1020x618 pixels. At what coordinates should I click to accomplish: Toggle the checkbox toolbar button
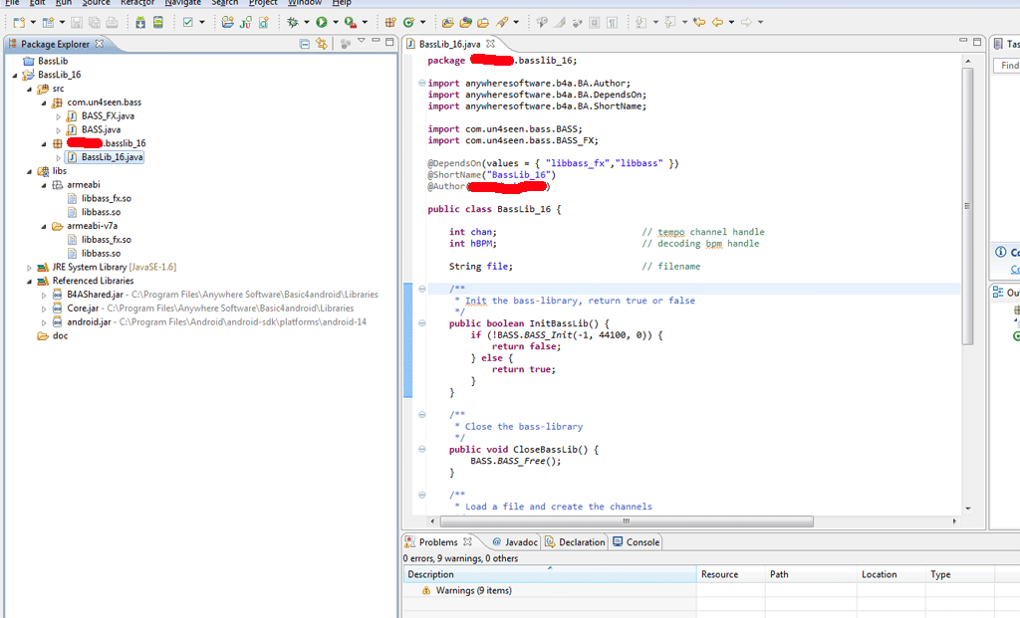(x=188, y=23)
